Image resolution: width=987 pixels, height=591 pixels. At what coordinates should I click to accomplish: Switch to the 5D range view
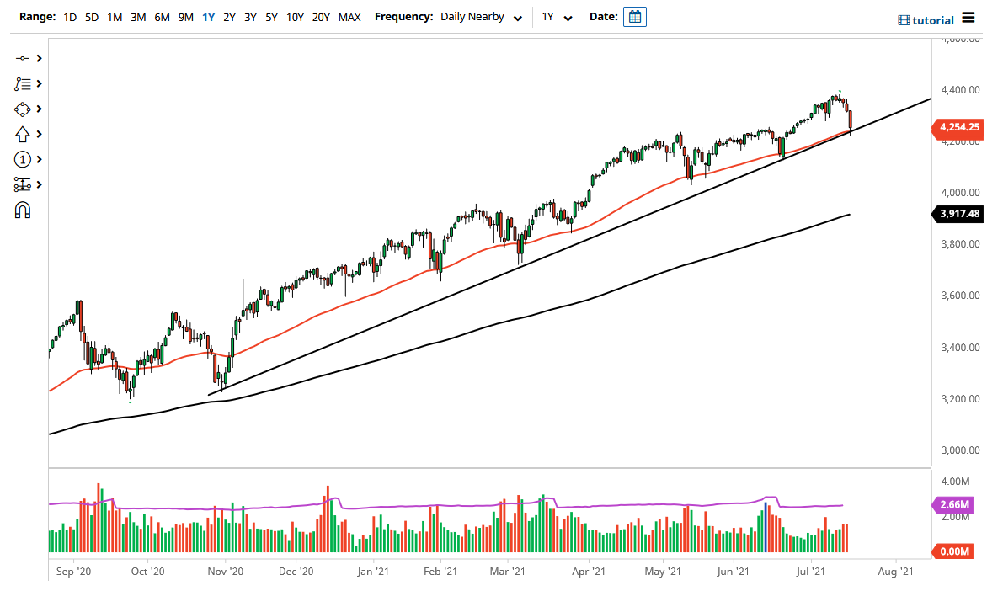coord(92,16)
